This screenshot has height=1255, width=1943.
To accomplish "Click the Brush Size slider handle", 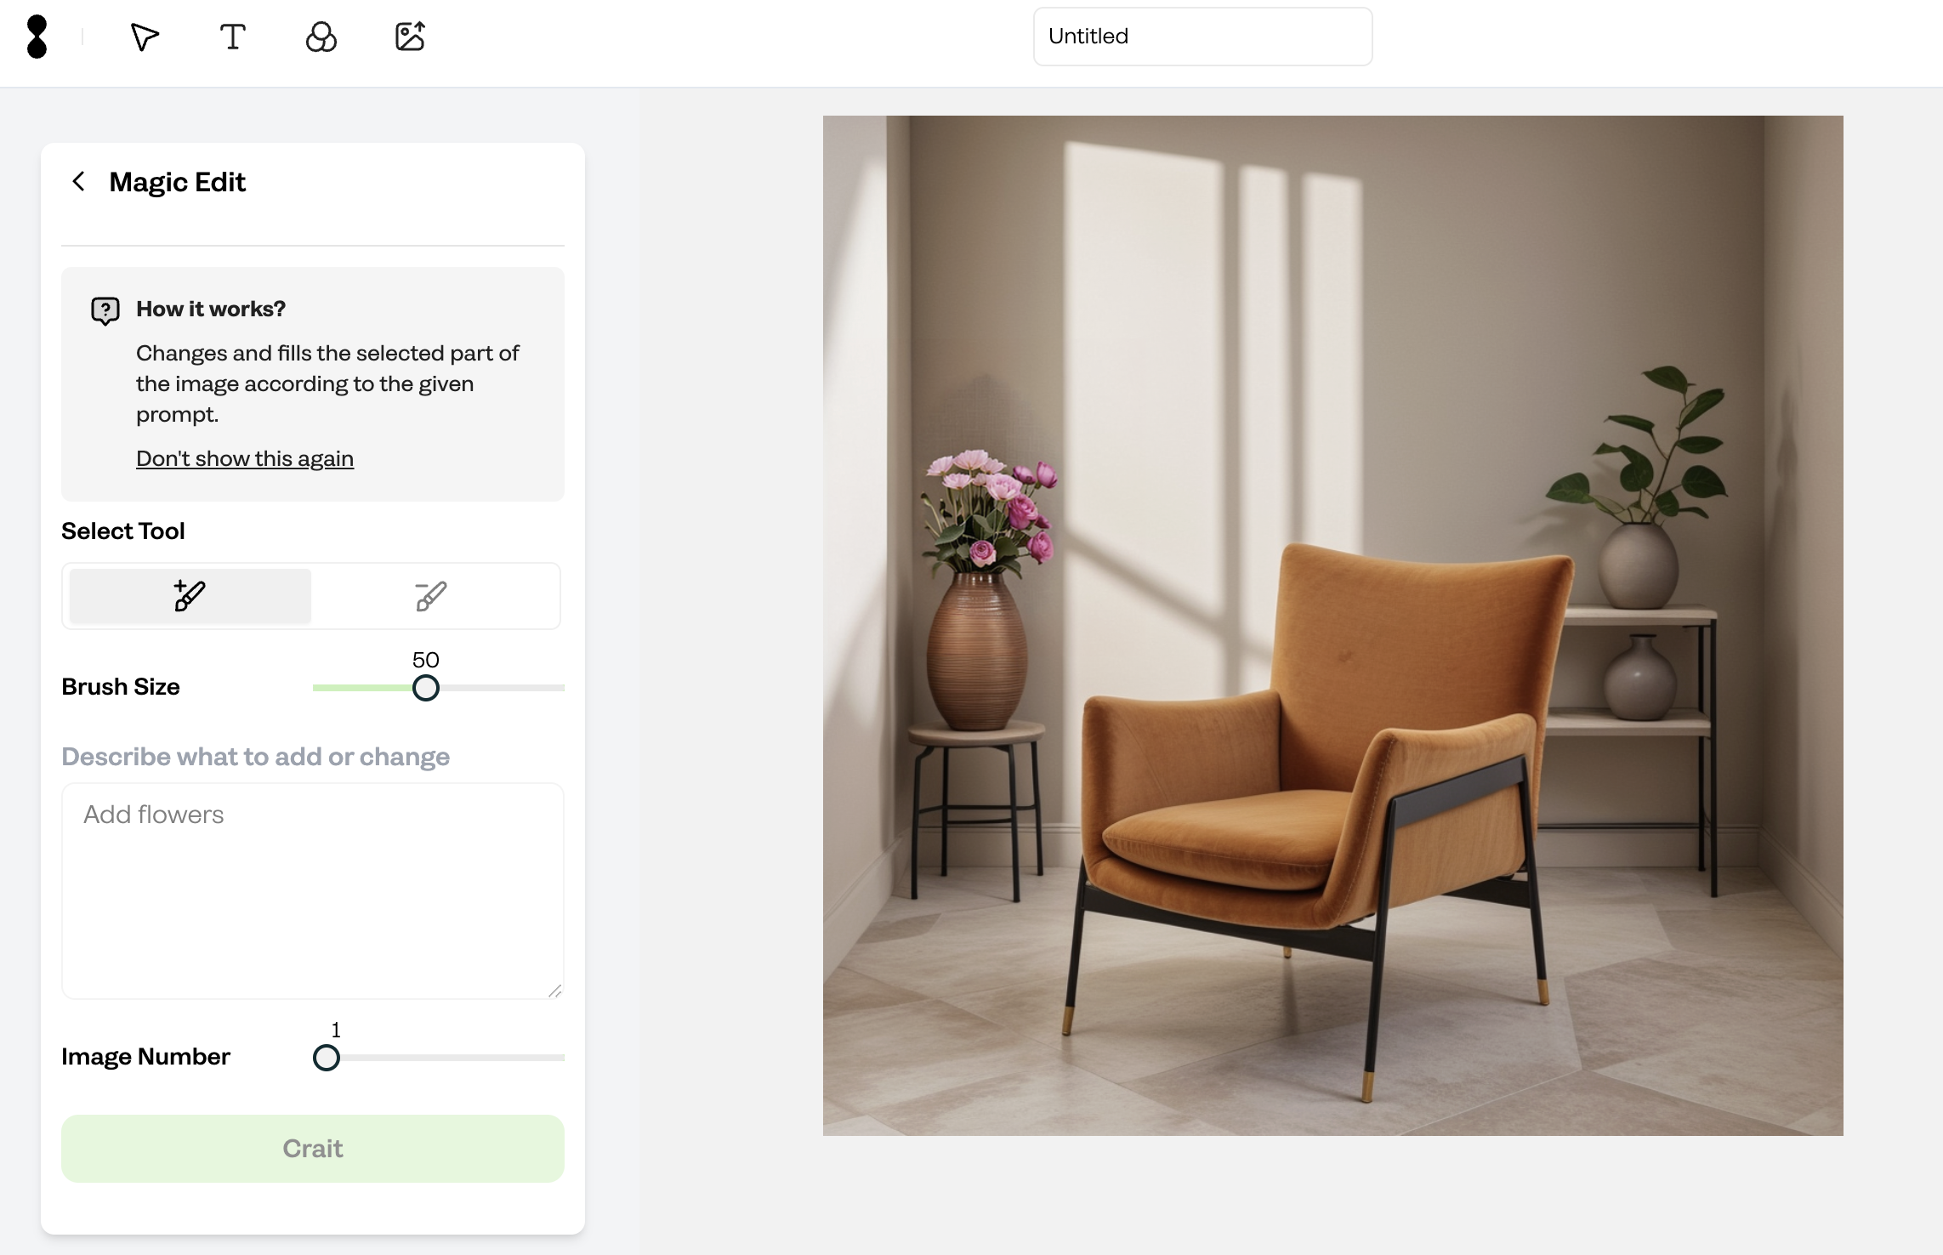I will click(x=425, y=688).
